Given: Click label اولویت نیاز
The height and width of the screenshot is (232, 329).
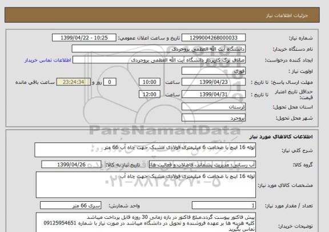Looking at the screenshot, I should [x=300, y=71].
